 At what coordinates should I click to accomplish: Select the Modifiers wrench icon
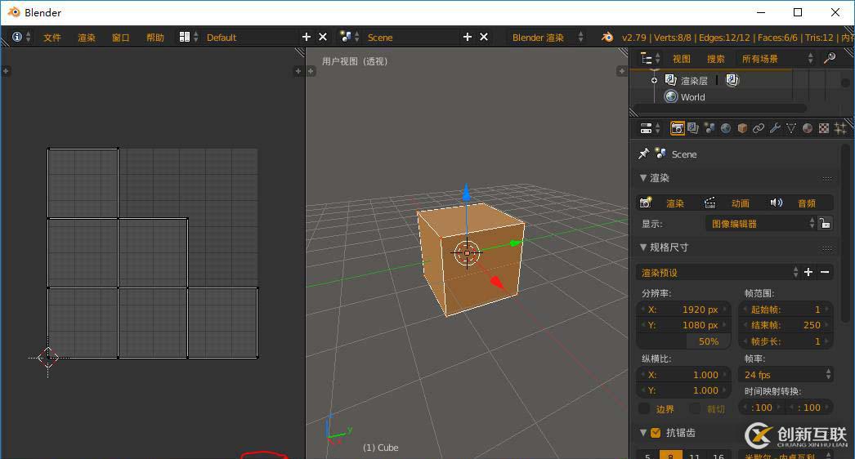coord(775,128)
